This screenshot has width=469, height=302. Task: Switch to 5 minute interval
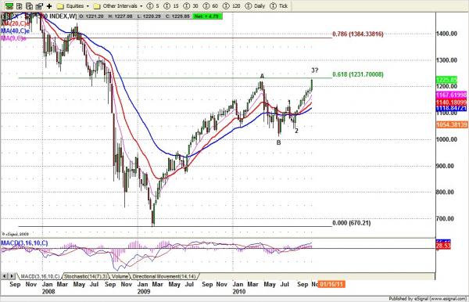click(x=153, y=6)
